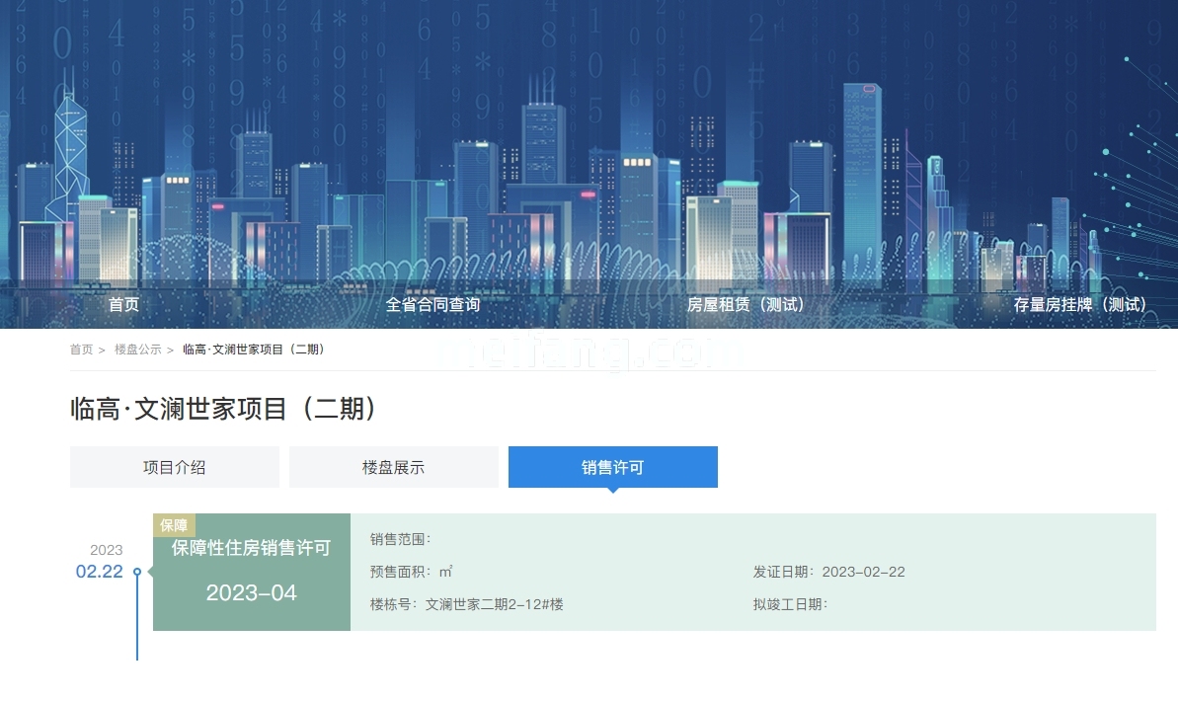The width and height of the screenshot is (1178, 701).
Task: Open 首页 in the main navigation bar
Action: 123,305
